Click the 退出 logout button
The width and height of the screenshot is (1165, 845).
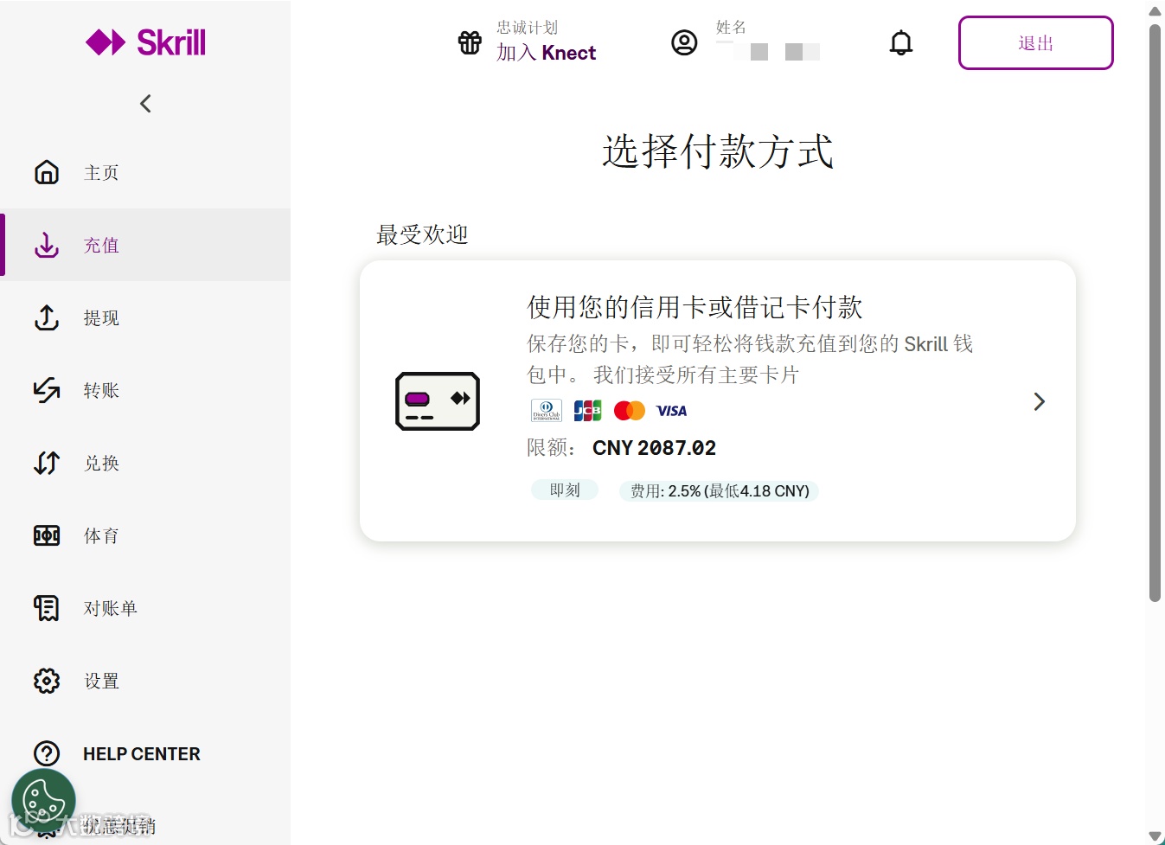[1035, 42]
